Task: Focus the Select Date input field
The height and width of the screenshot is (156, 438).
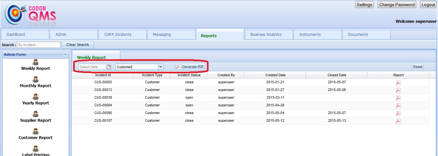Action: click(92, 67)
